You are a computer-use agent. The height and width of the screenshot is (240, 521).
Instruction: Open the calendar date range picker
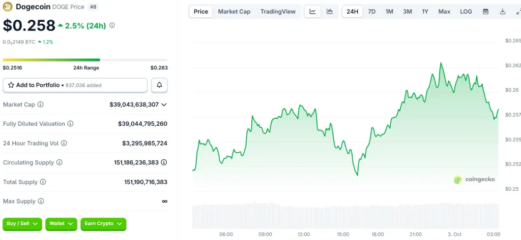pyautogui.click(x=485, y=12)
